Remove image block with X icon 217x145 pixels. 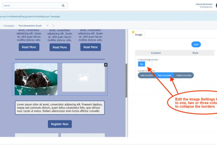[x=106, y=65]
